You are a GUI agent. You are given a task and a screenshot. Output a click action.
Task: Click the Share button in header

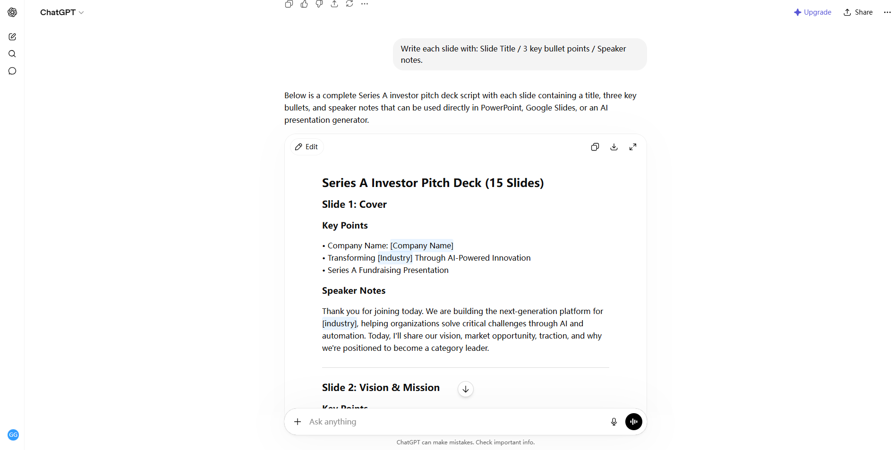click(x=858, y=12)
